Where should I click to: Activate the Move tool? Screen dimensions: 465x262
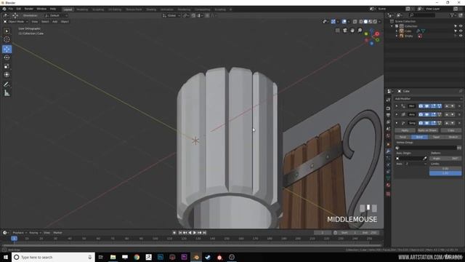pyautogui.click(x=7, y=49)
